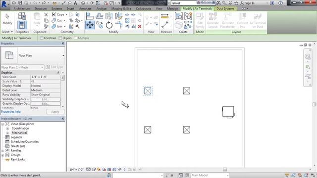Click the Array tool icon

pos(127,20)
